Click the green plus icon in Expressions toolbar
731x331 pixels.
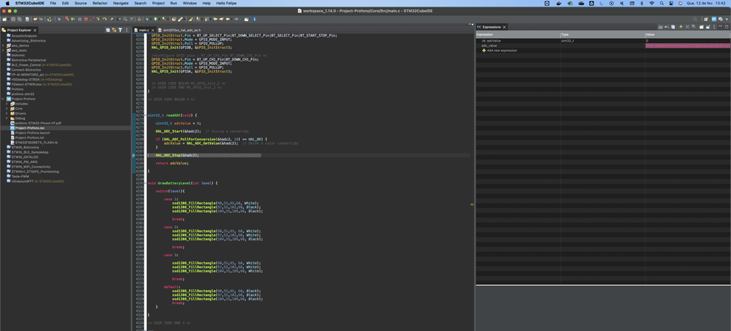[x=681, y=27]
